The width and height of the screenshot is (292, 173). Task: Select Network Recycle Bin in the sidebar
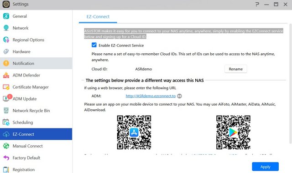pyautogui.click(x=36, y=111)
